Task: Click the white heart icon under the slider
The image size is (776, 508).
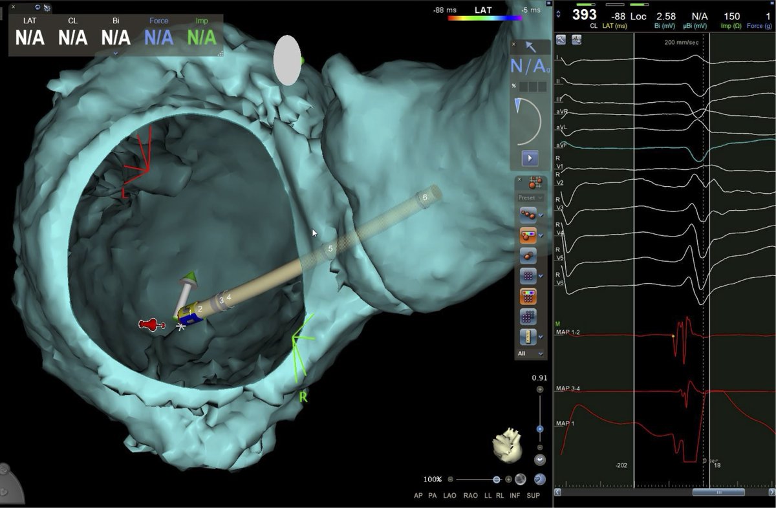Action: [x=540, y=460]
